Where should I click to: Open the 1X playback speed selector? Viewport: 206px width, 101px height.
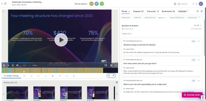tap(106, 65)
